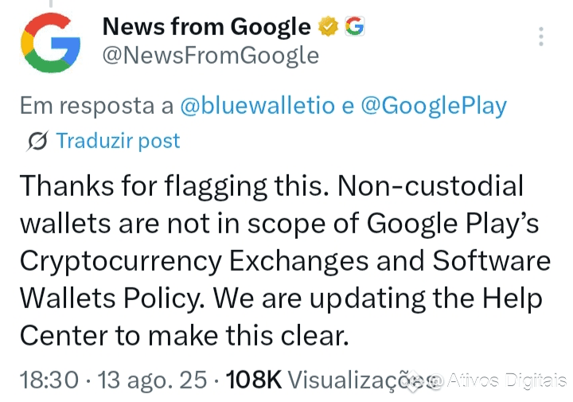Click the Em resposta a label
Screen dimensions: 573x402
97,106
